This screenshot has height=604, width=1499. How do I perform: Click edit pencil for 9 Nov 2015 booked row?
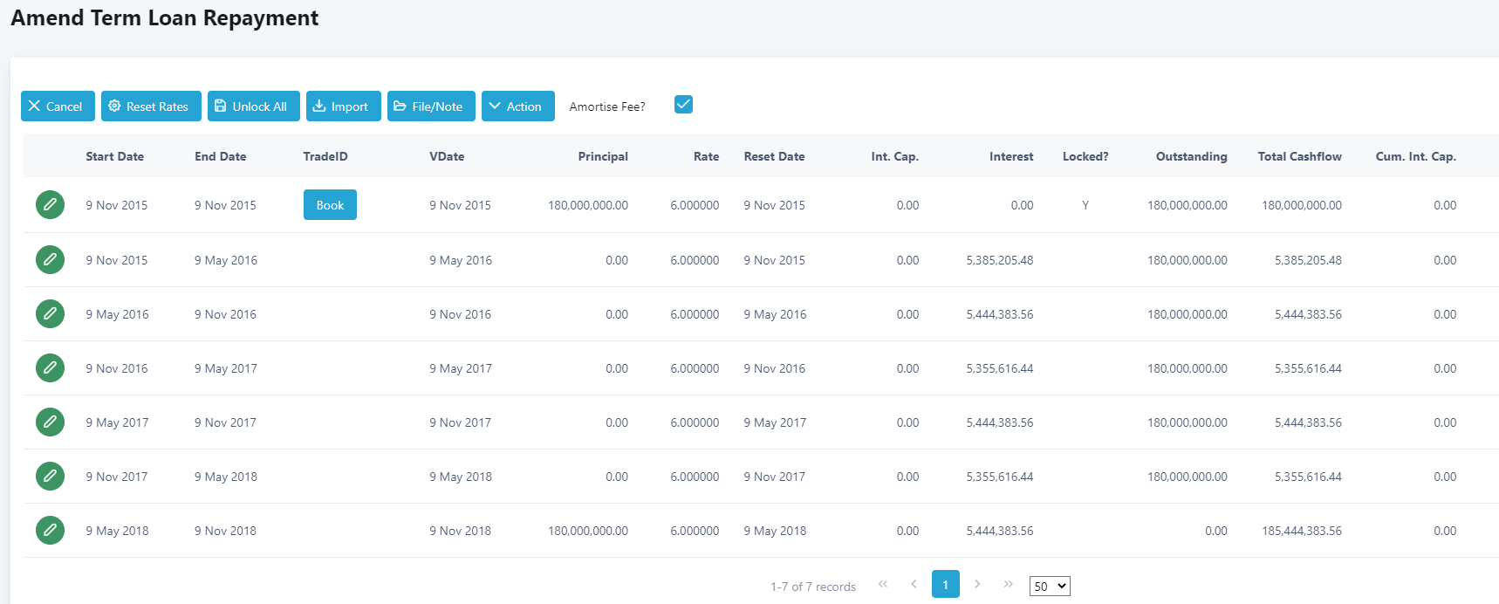pyautogui.click(x=50, y=205)
